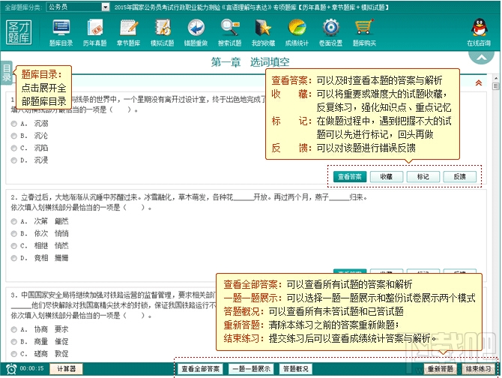Open the 搜索试题 magnifier icon
The height and width of the screenshot is (378, 502).
coord(229,32)
